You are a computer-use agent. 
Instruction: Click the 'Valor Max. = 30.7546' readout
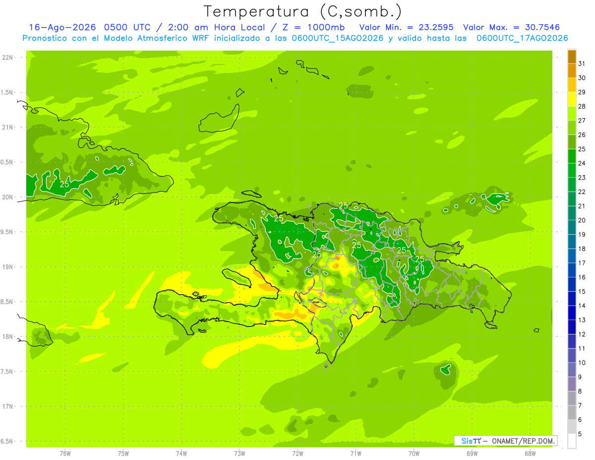[511, 27]
